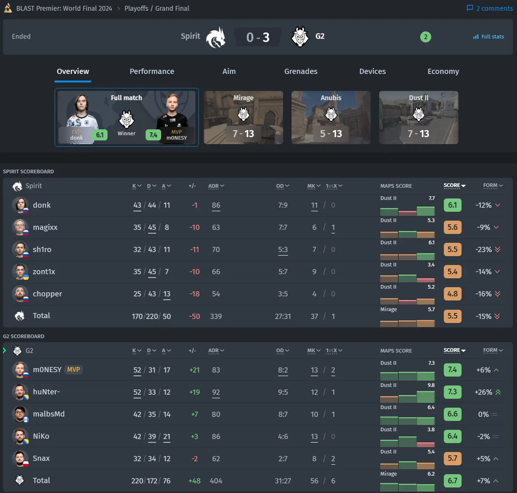Sort Spirit scoreboard by kills column
This screenshot has height=493, width=517.
tap(137, 186)
